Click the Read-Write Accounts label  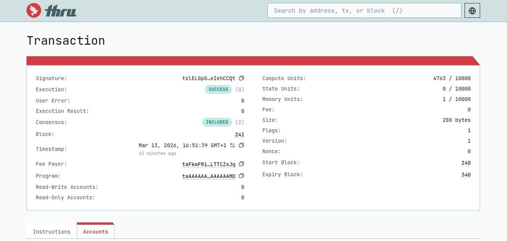[x=67, y=187]
